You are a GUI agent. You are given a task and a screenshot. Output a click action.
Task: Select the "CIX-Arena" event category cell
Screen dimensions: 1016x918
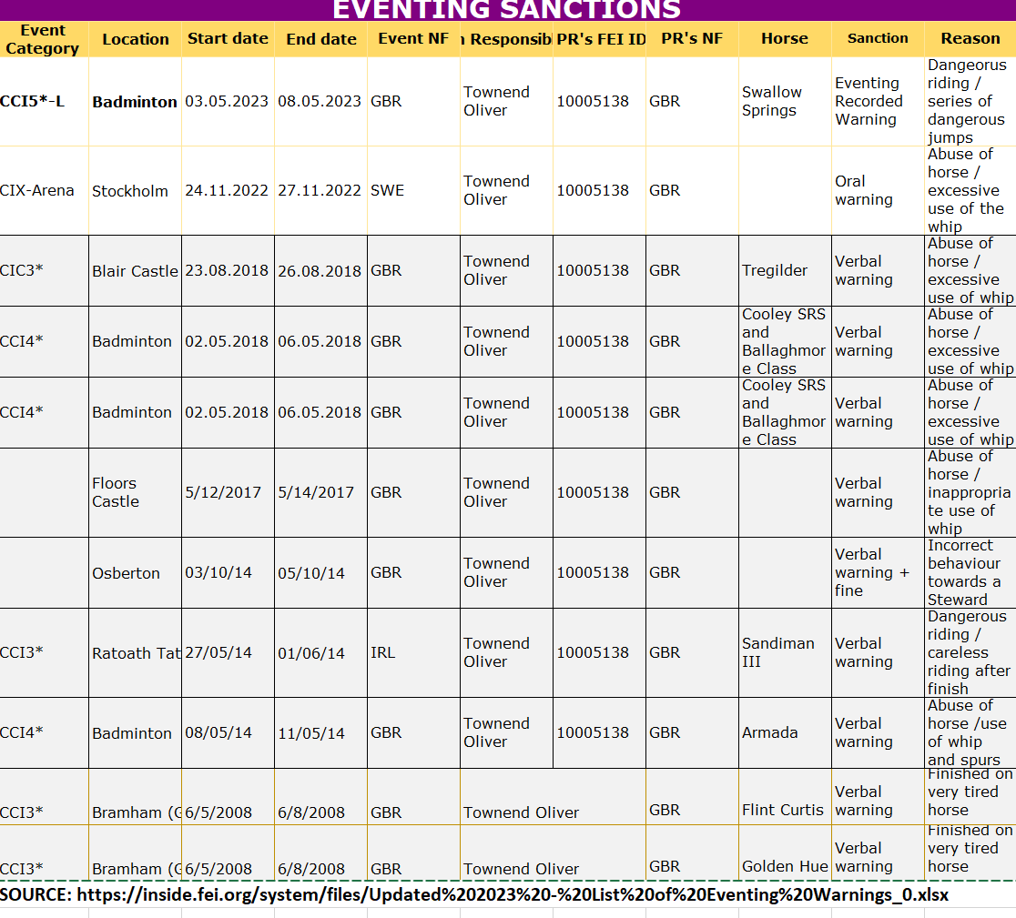(44, 191)
